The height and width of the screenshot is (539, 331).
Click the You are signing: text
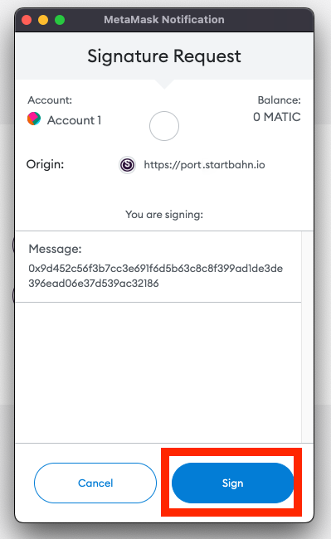tap(164, 215)
